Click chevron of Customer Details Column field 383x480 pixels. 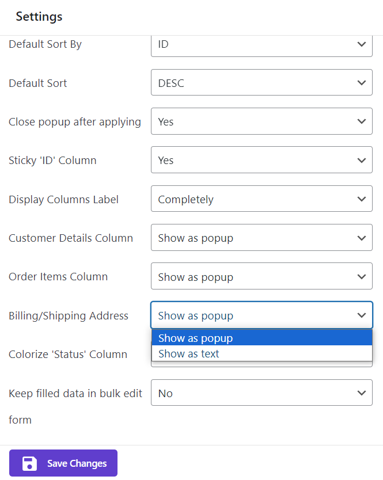point(361,238)
